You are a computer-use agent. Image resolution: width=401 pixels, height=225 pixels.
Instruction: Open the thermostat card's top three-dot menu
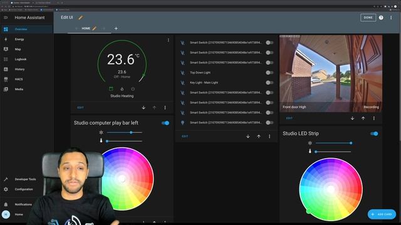(168, 40)
